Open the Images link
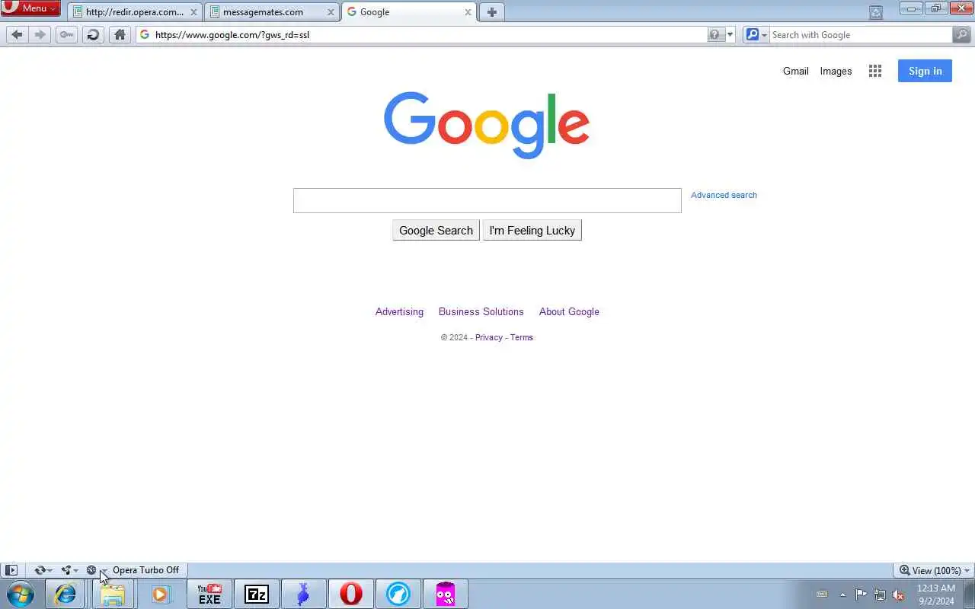The image size is (975, 609). (836, 71)
